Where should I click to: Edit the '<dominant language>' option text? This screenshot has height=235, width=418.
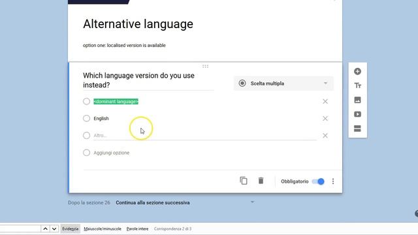click(116, 102)
